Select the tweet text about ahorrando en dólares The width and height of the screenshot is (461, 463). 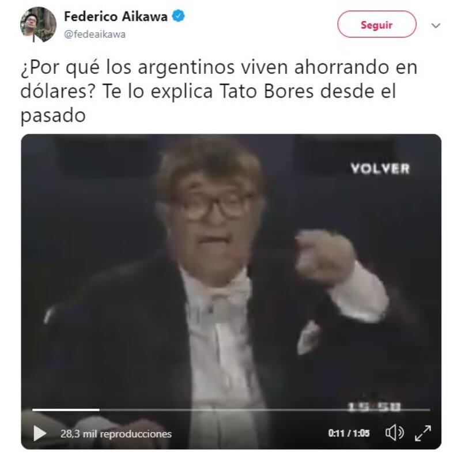(x=219, y=91)
